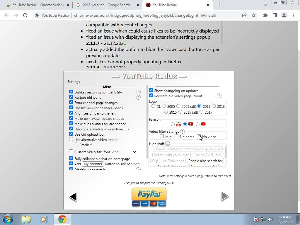Bookmark this page with the star icon
Viewport: 300px width, 225px height.
(x=254, y=15)
